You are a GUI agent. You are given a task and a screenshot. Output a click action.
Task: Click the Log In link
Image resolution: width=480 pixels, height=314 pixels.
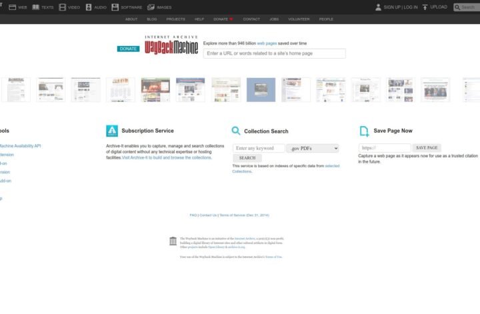pos(411,7)
